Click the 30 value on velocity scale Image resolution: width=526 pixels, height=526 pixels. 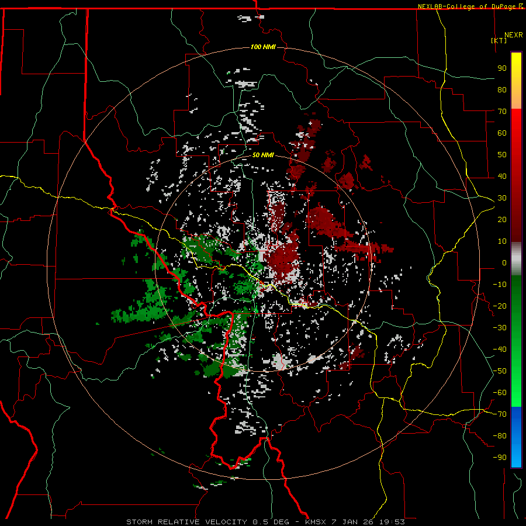click(502, 198)
